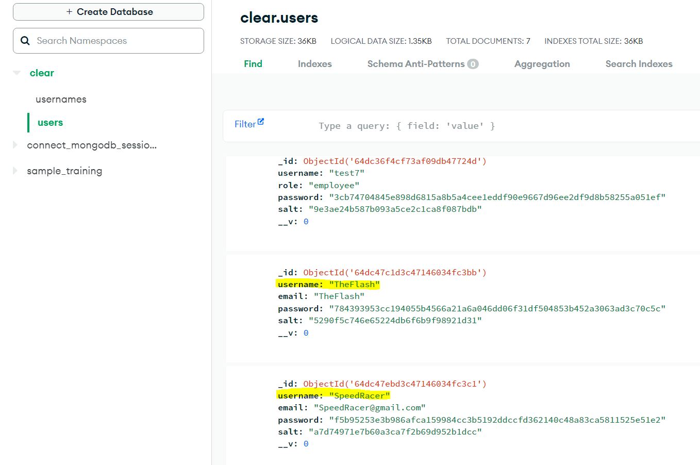
Task: Open the usernames collection
Action: [x=61, y=99]
